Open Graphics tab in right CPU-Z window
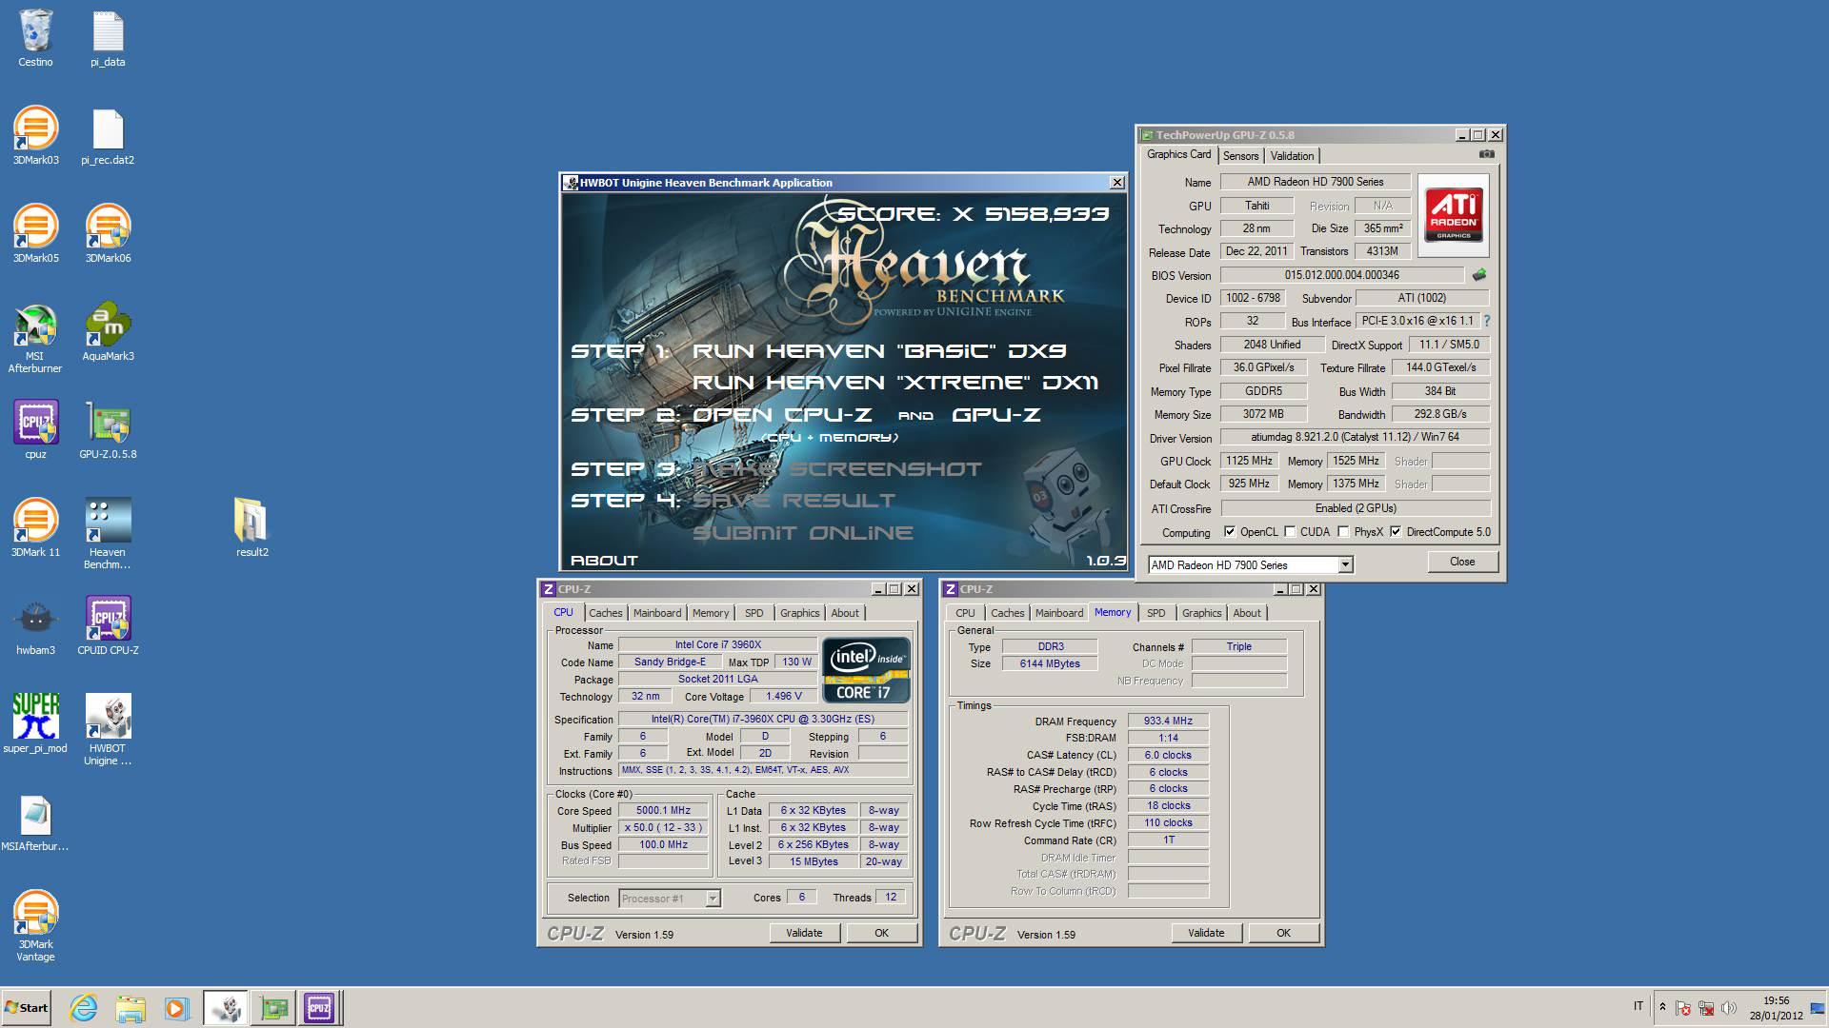Viewport: 1829px width, 1028px height. click(1201, 613)
